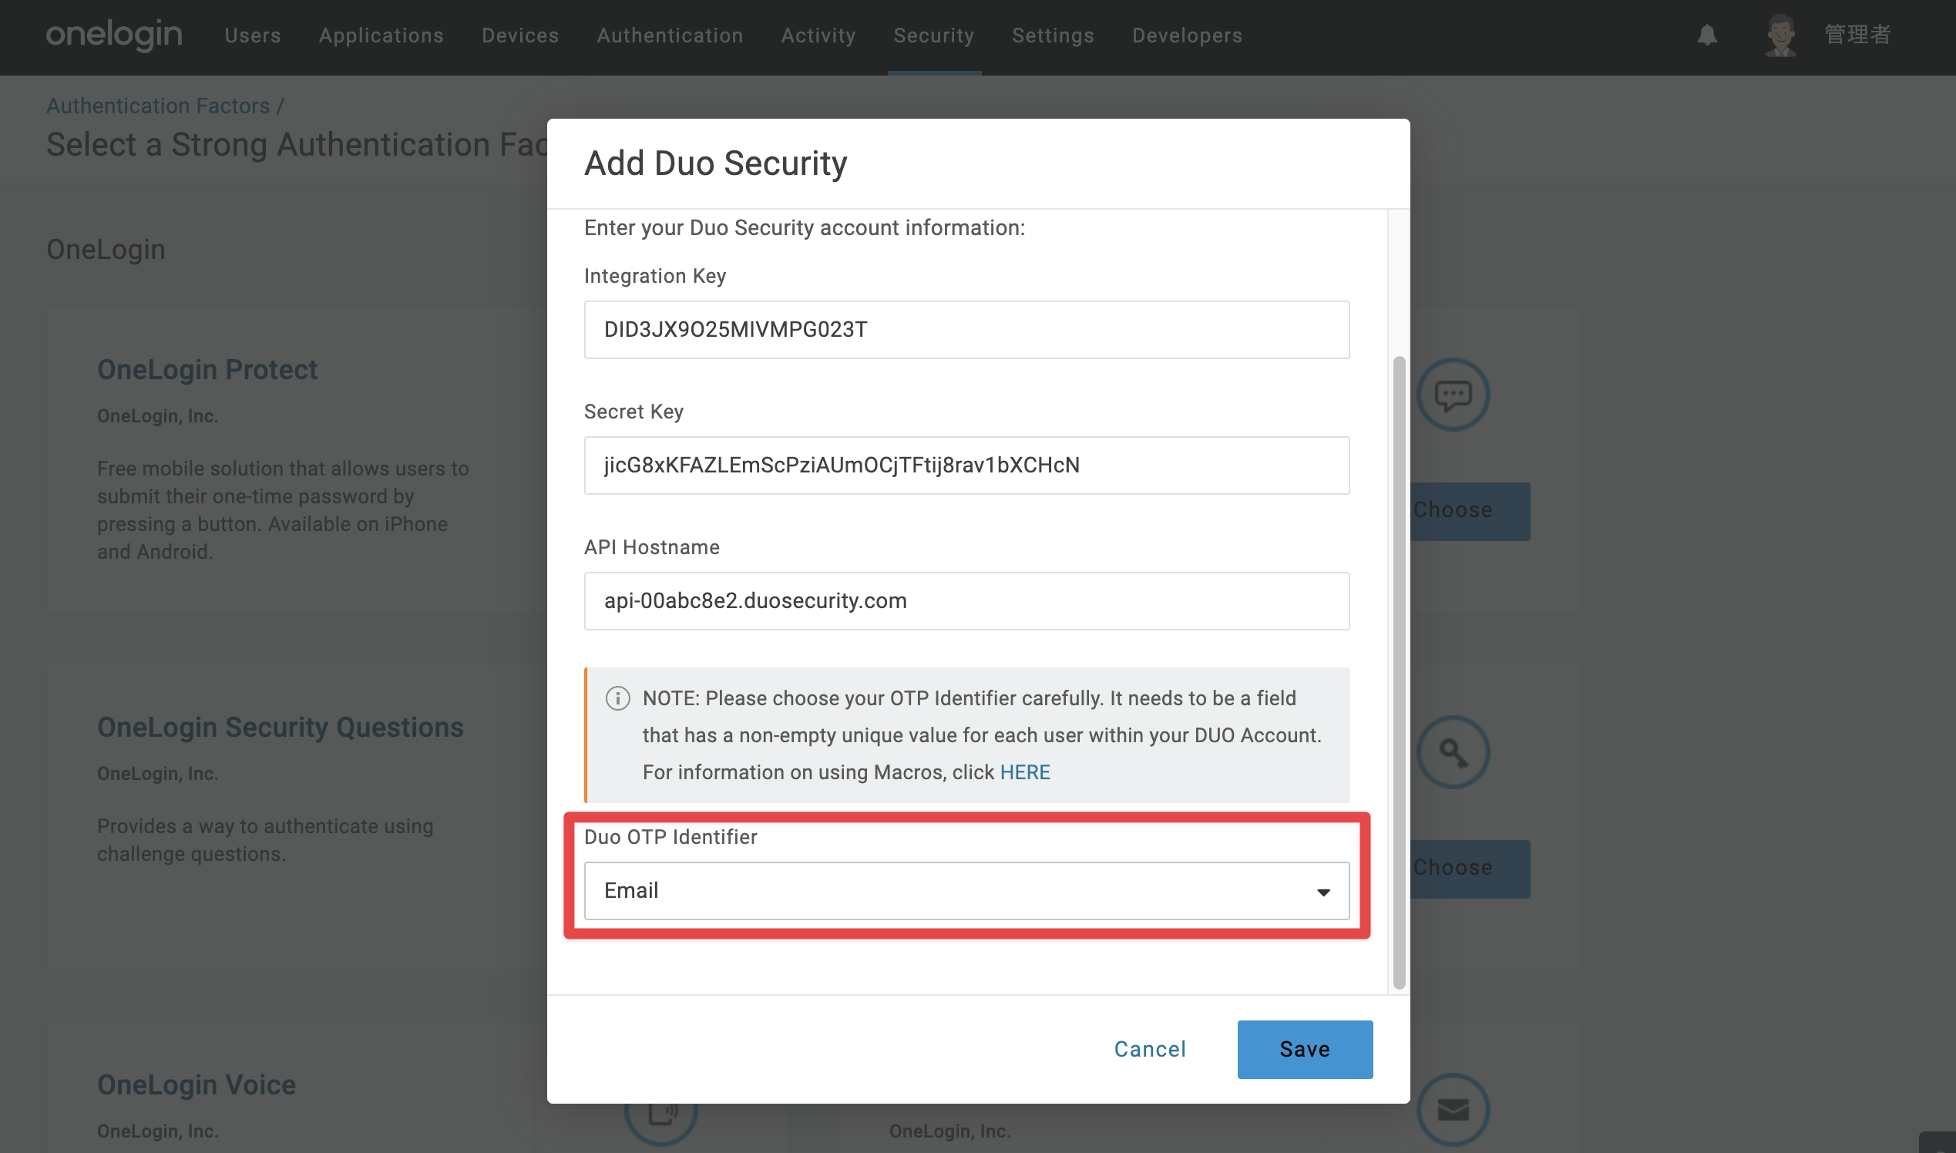Open the admin user avatar
Viewport: 1956px width, 1153px height.
click(1780, 35)
